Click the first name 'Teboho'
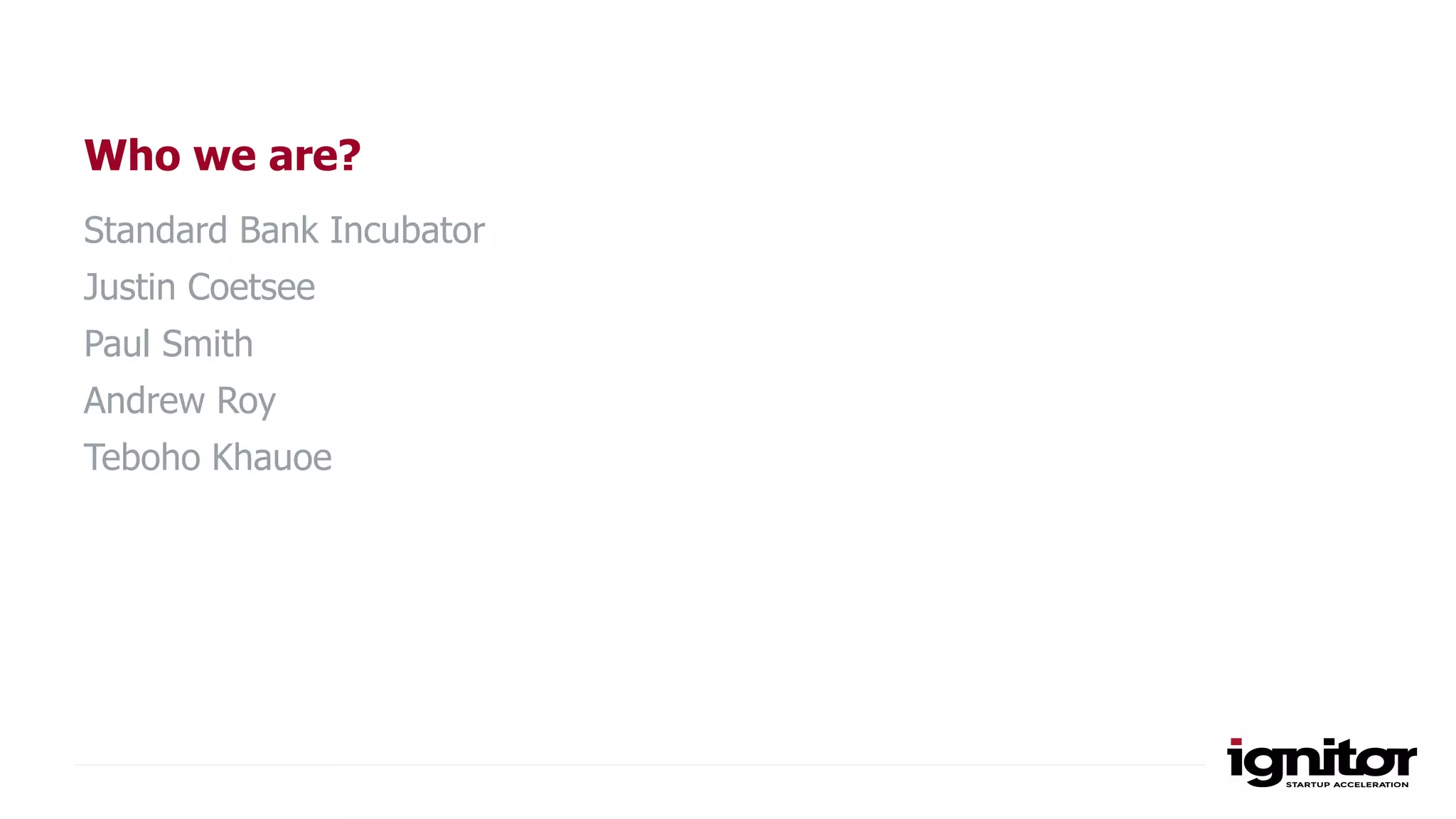The height and width of the screenshot is (819, 1456). [x=141, y=457]
